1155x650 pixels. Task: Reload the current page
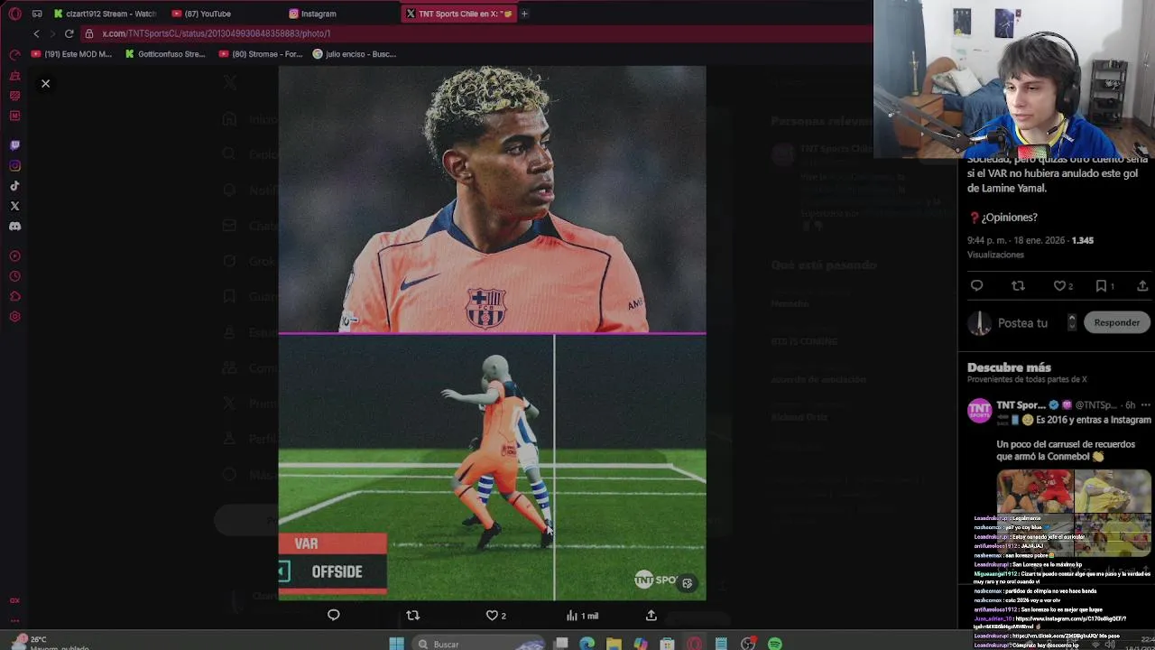click(69, 33)
